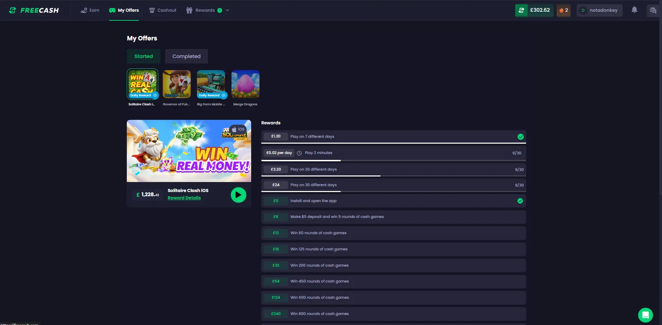Click the iOS platform badge on banner
This screenshot has height=325, width=662.
(x=238, y=129)
